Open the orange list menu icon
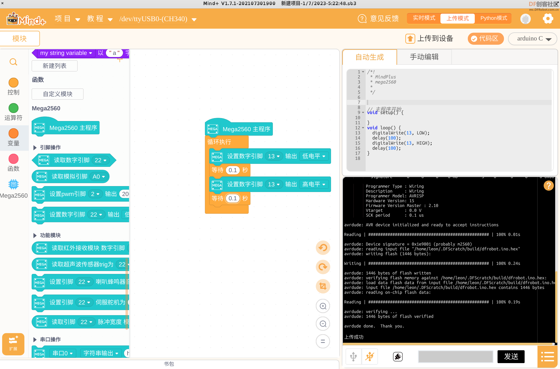 [548, 356]
